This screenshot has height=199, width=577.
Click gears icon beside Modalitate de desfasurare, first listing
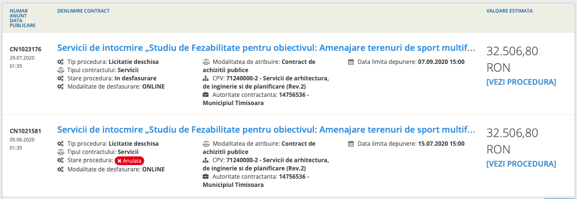tap(60, 87)
